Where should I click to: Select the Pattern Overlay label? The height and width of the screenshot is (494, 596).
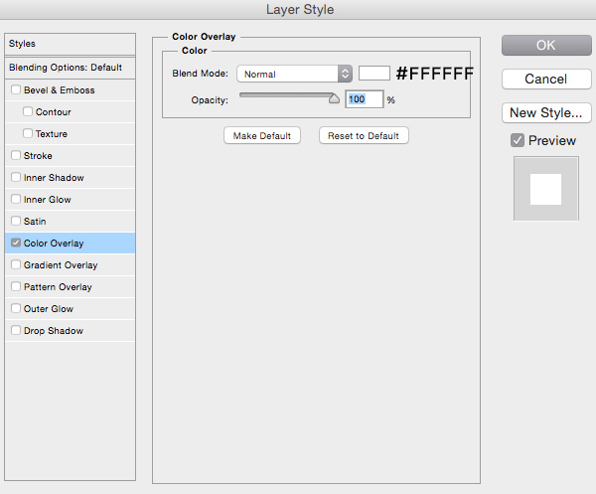point(58,286)
